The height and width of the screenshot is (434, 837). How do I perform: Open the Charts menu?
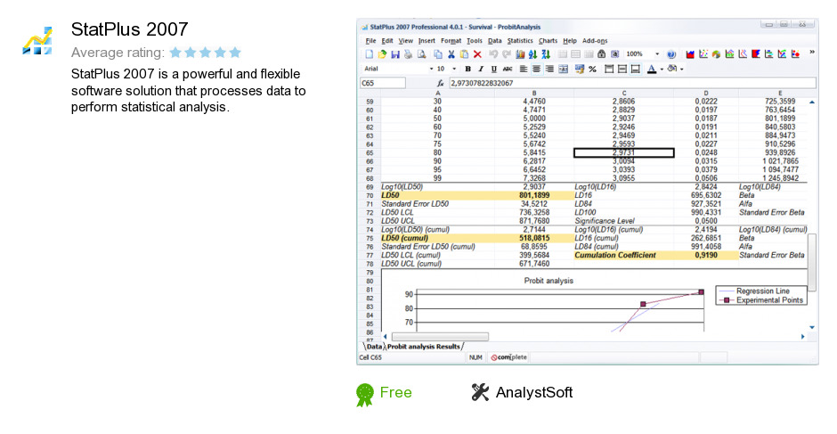[x=548, y=41]
